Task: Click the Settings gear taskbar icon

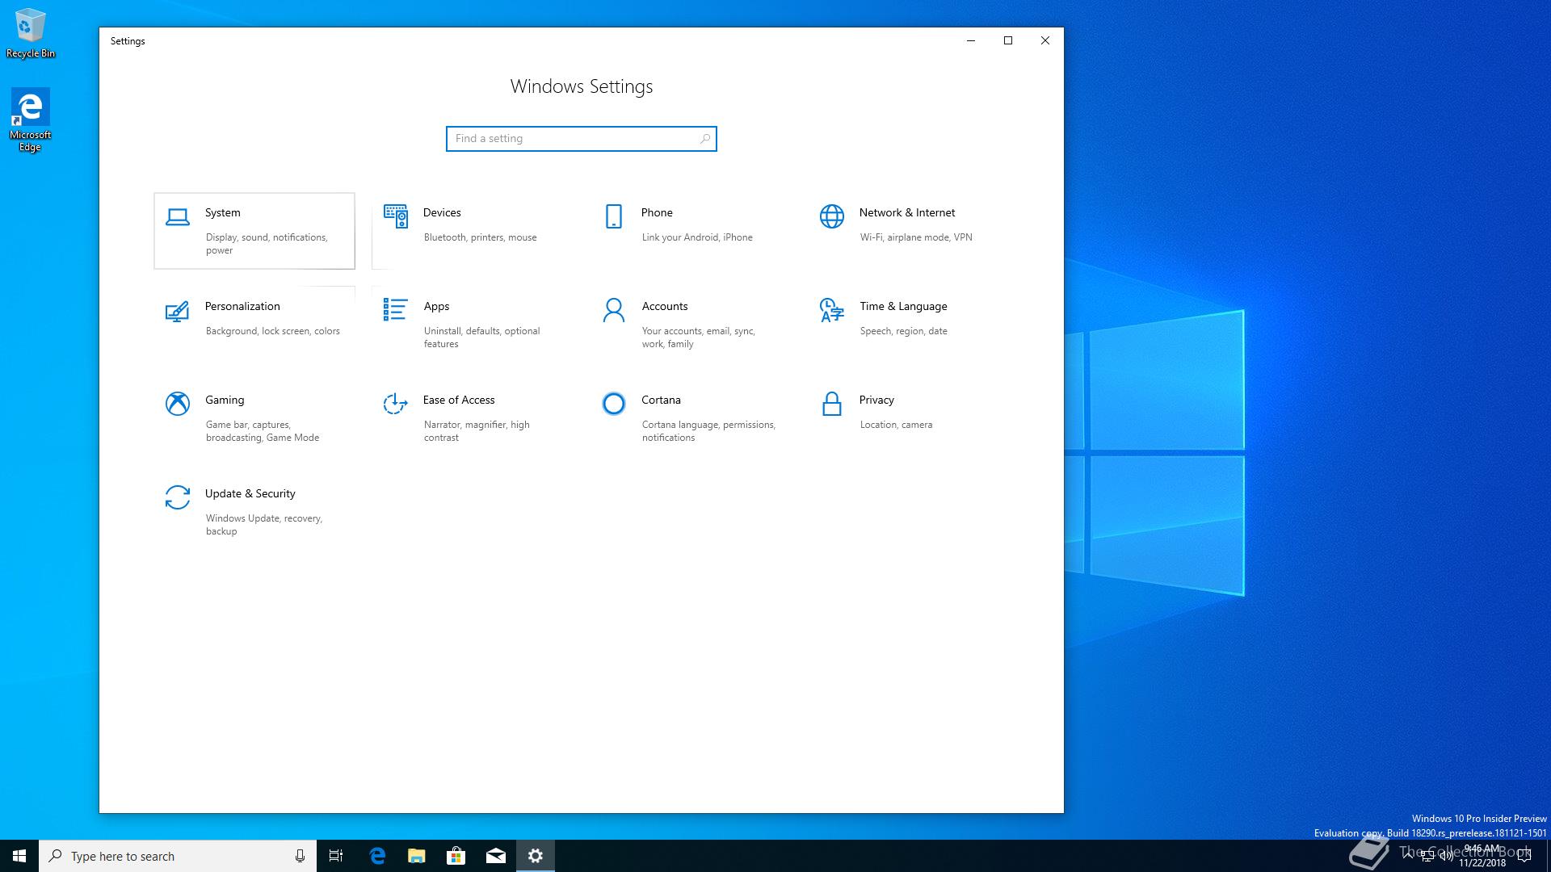Action: tap(536, 856)
